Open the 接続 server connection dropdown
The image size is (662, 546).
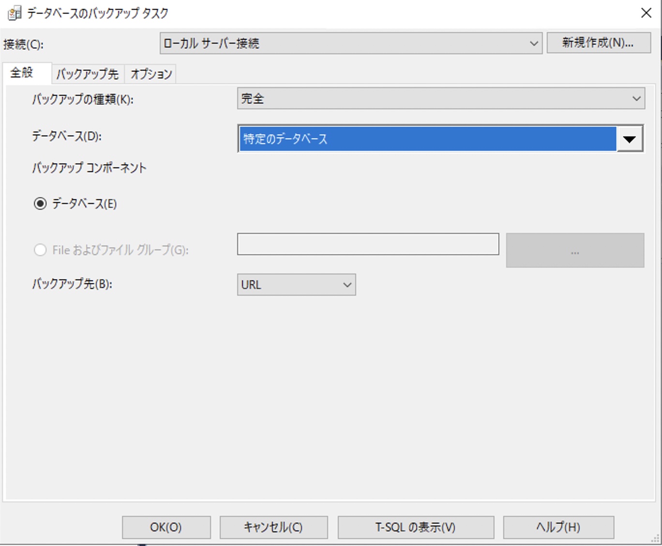point(351,43)
